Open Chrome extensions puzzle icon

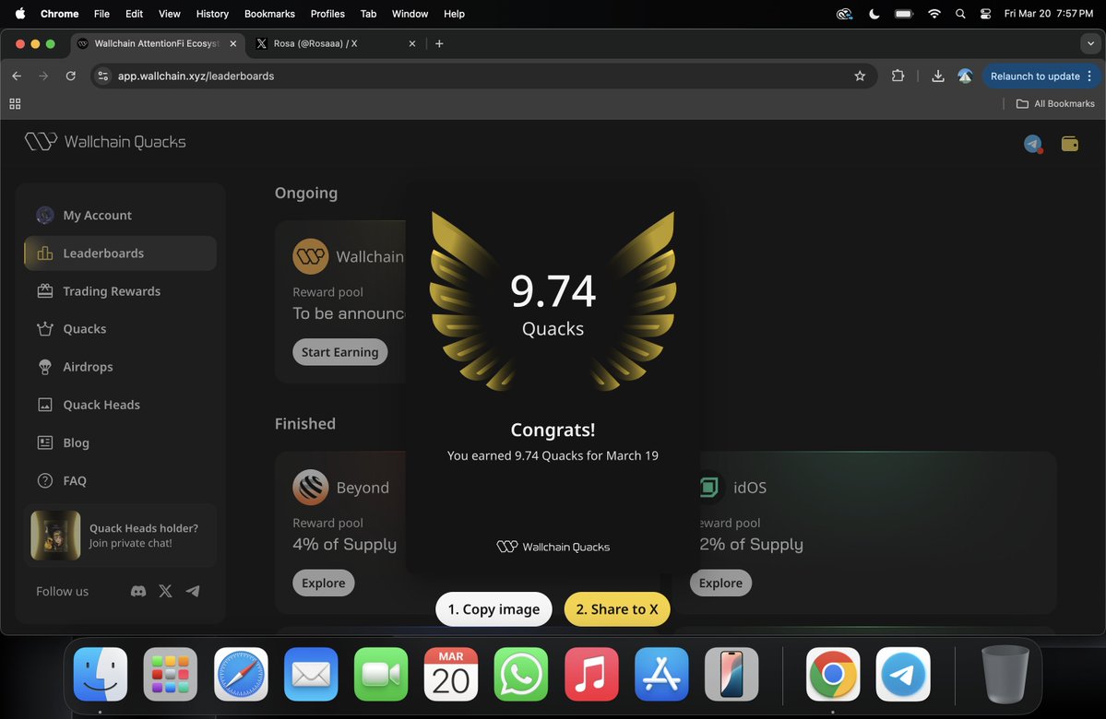pyautogui.click(x=898, y=77)
